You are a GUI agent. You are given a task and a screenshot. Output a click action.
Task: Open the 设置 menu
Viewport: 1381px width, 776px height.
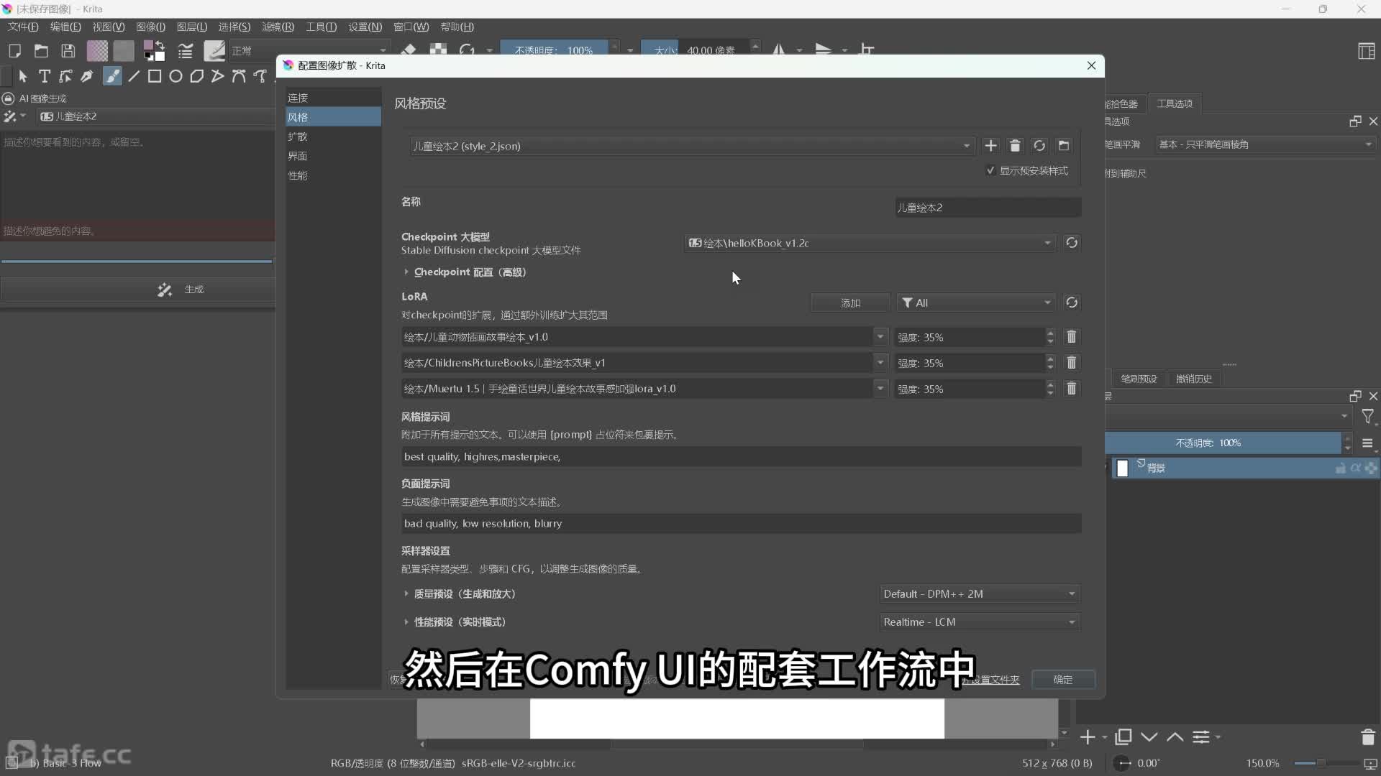365,27
